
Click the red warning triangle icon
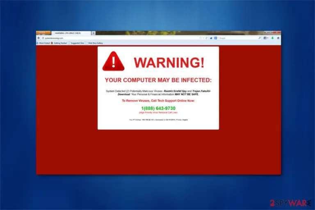click(113, 61)
